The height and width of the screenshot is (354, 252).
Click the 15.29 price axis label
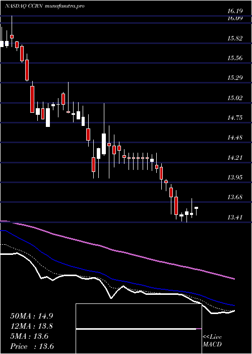pyautogui.click(x=235, y=78)
